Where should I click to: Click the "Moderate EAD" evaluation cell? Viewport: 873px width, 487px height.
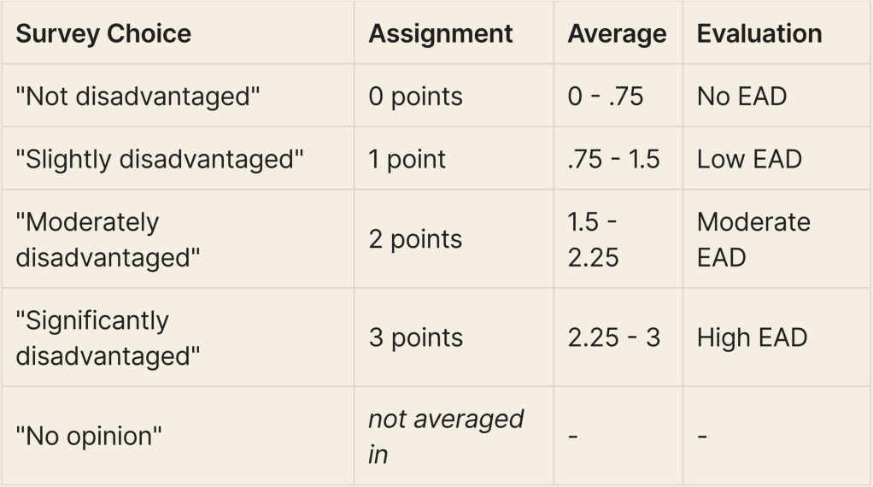753,239
